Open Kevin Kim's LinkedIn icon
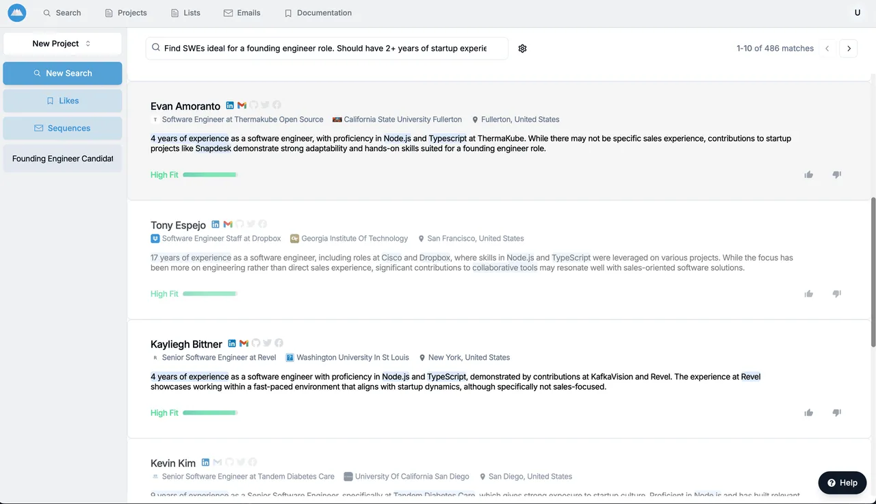876x504 pixels. pos(205,462)
